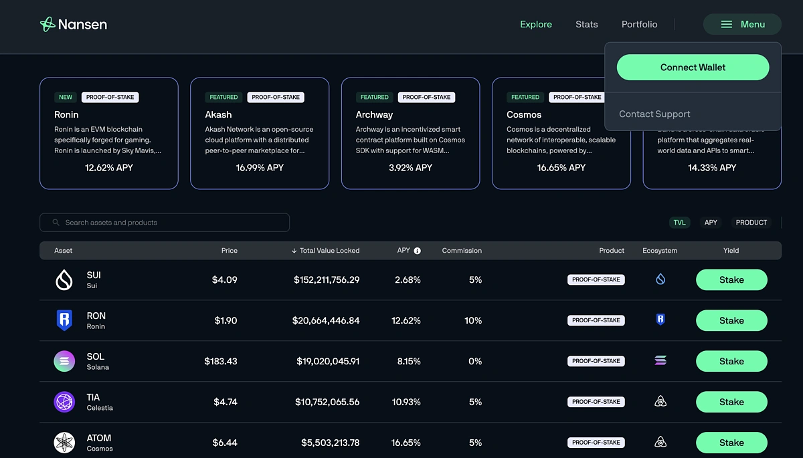The image size is (803, 458).
Task: Click the NEW badge on Ronin card
Action: point(66,97)
